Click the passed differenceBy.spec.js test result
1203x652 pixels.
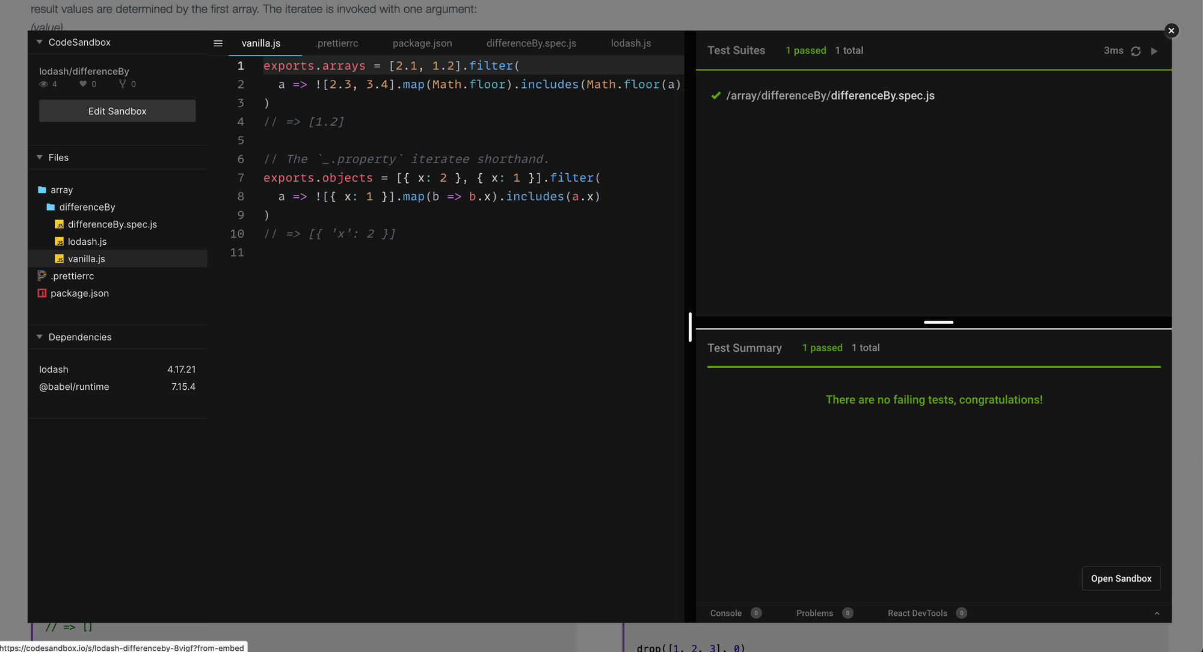tap(829, 96)
